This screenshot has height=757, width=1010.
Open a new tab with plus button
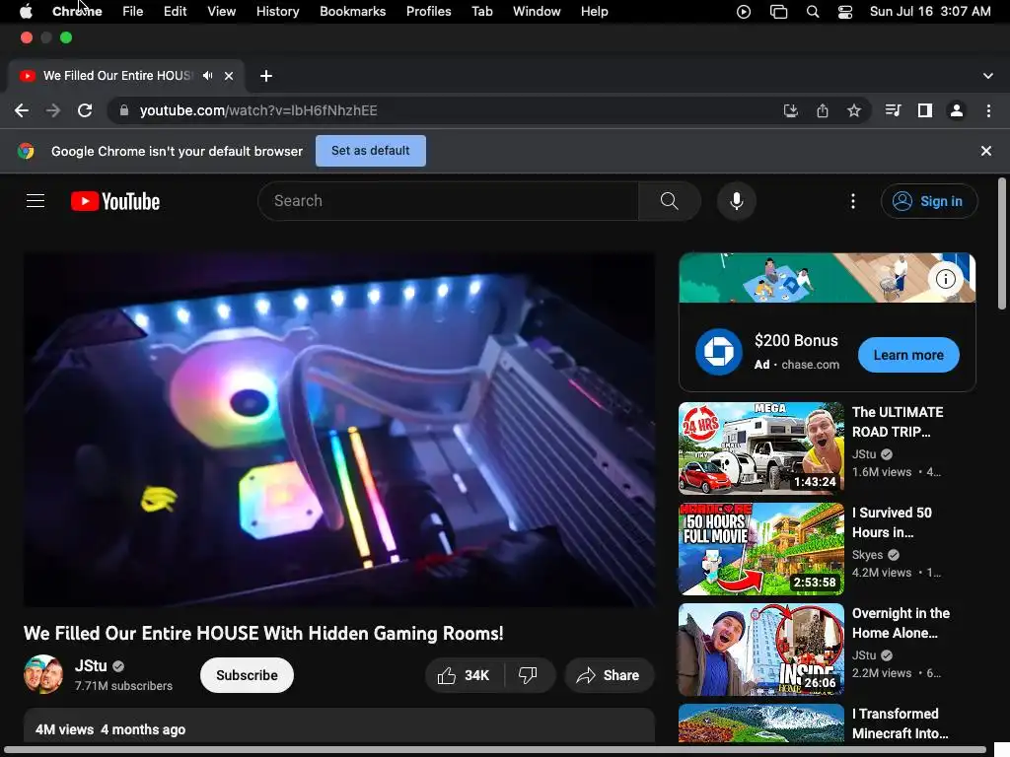(x=266, y=76)
